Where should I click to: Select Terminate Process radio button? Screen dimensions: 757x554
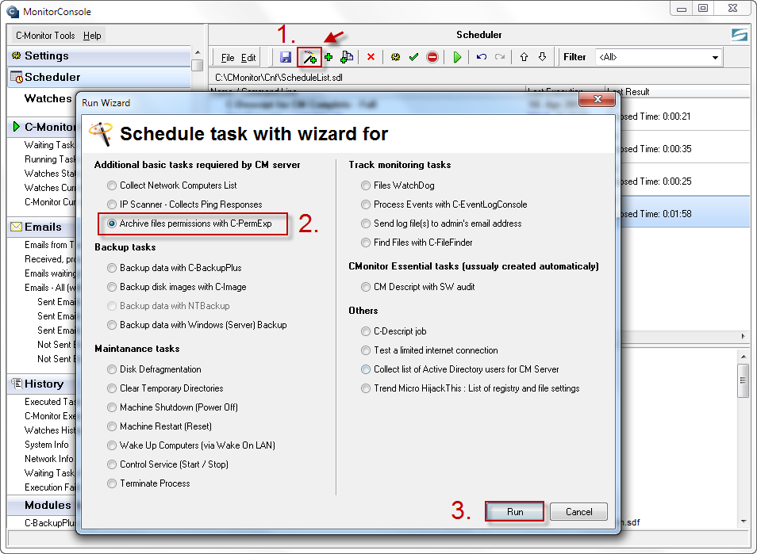112,483
